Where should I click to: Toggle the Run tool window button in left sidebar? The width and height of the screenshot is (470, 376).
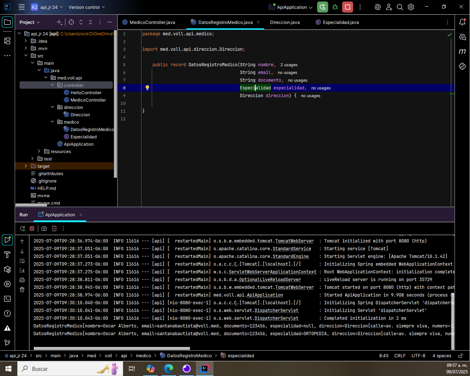[7, 240]
